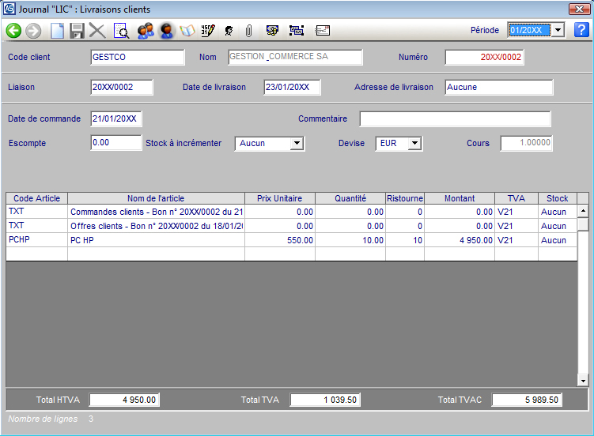Image resolution: width=594 pixels, height=436 pixels.
Task: Click the new blank document icon
Action: pos(57,31)
